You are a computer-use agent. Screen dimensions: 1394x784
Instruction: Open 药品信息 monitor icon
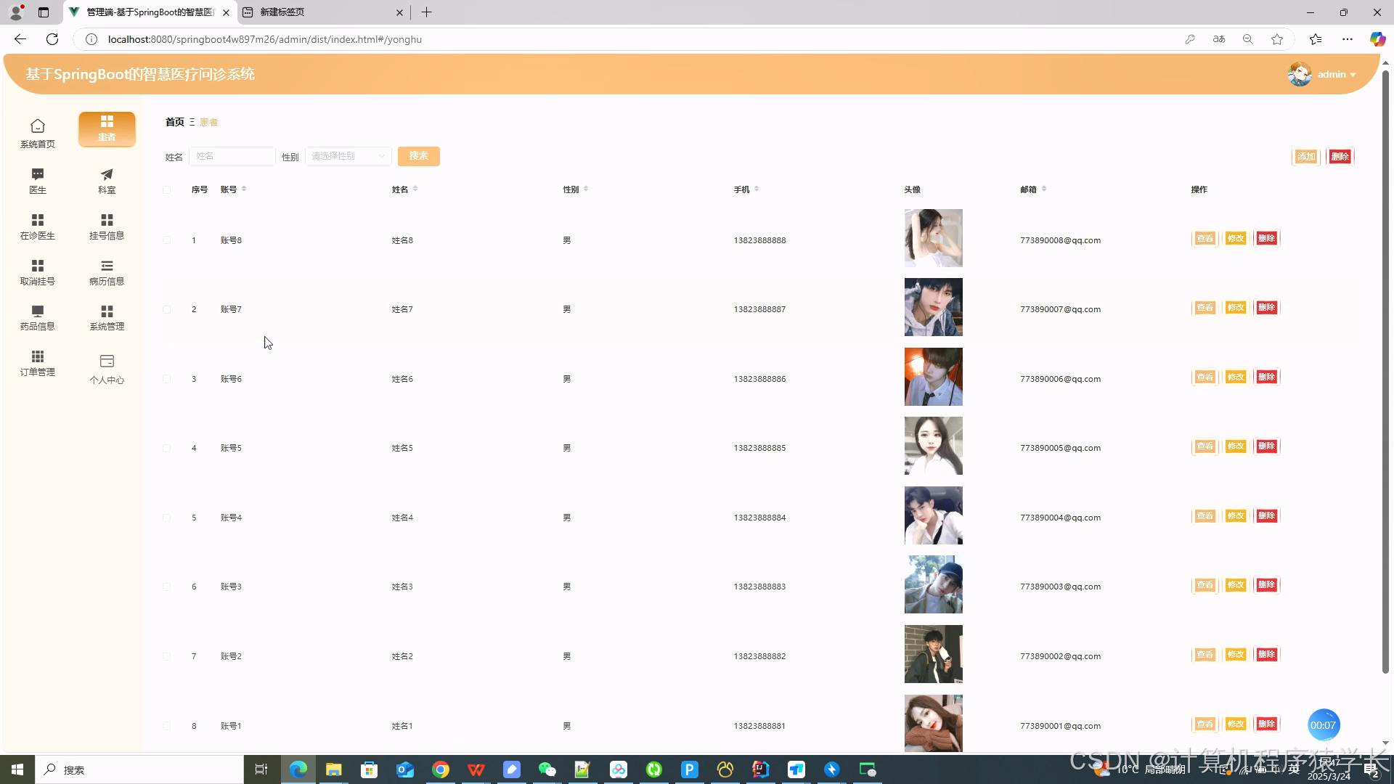38,311
